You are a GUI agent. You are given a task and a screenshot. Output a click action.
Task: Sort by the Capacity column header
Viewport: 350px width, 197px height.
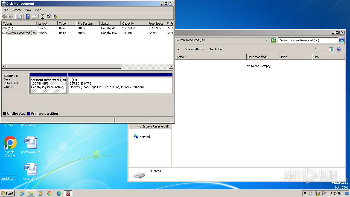click(133, 24)
